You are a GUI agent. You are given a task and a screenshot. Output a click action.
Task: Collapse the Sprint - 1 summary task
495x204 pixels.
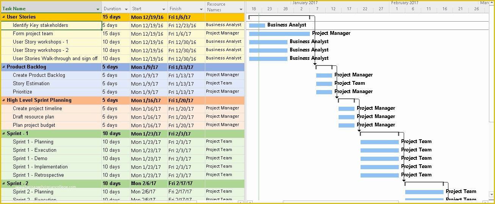click(4, 134)
